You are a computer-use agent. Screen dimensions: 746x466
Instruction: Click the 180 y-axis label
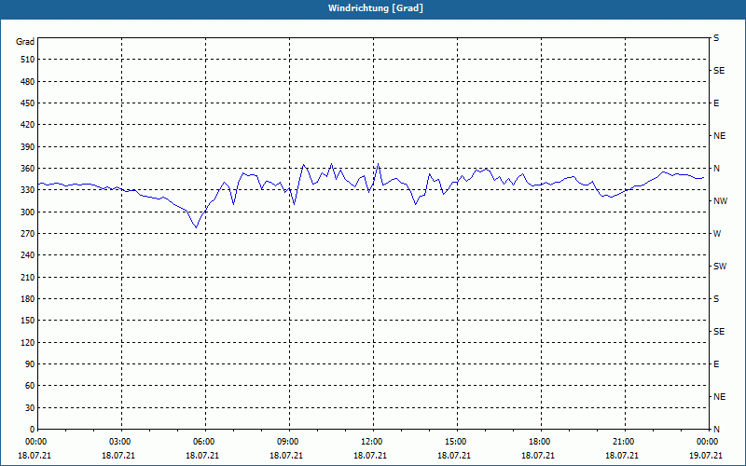28,299
